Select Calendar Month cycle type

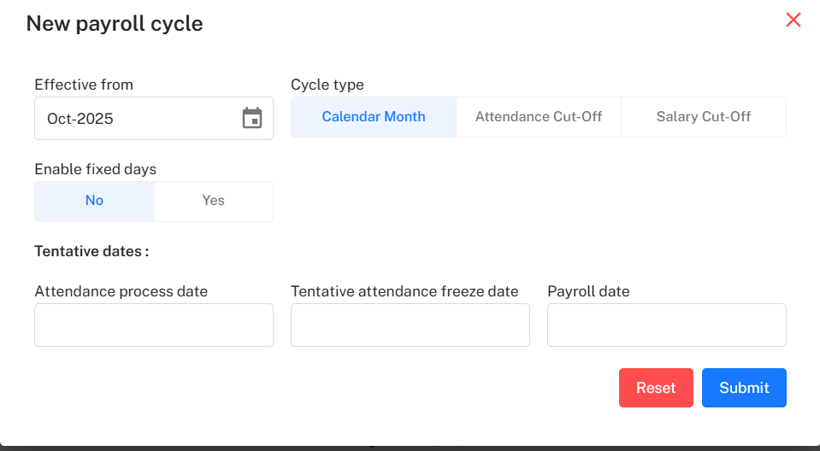(x=374, y=117)
